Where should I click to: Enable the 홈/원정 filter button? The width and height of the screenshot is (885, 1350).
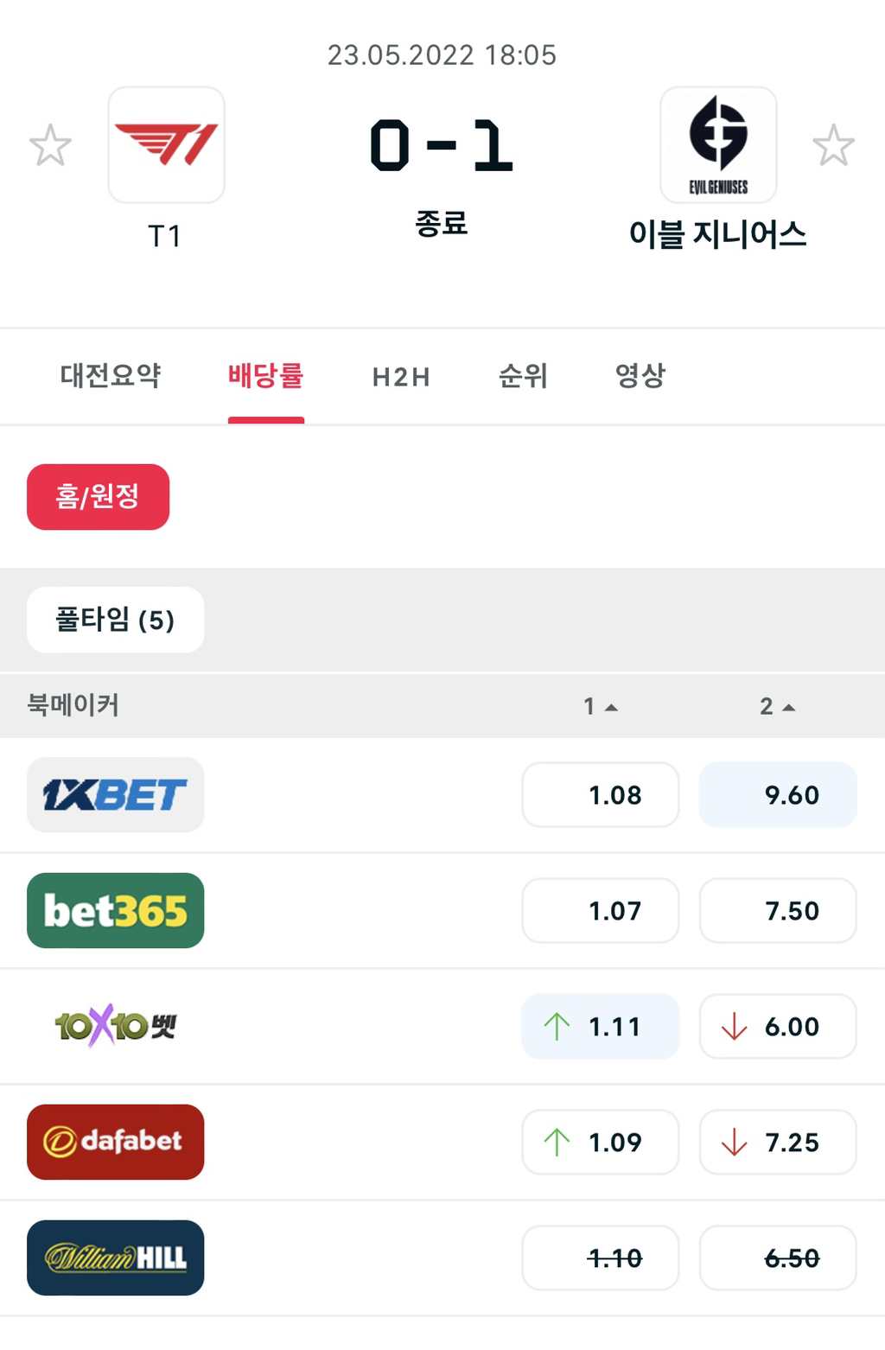[x=98, y=496]
